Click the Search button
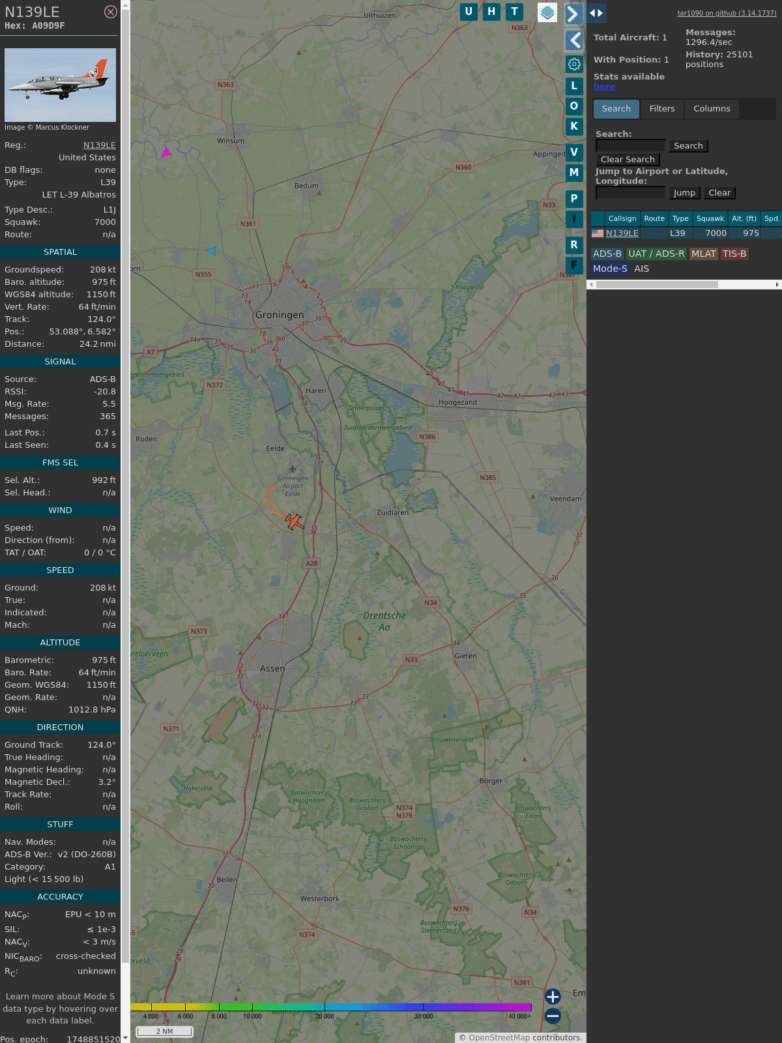Viewport: 782px width, 1043px height. click(x=688, y=146)
